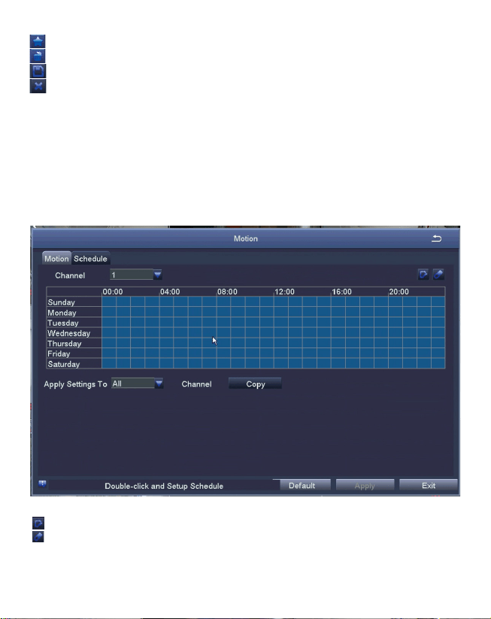
Task: Click the Exit button
Action: pyautogui.click(x=429, y=486)
